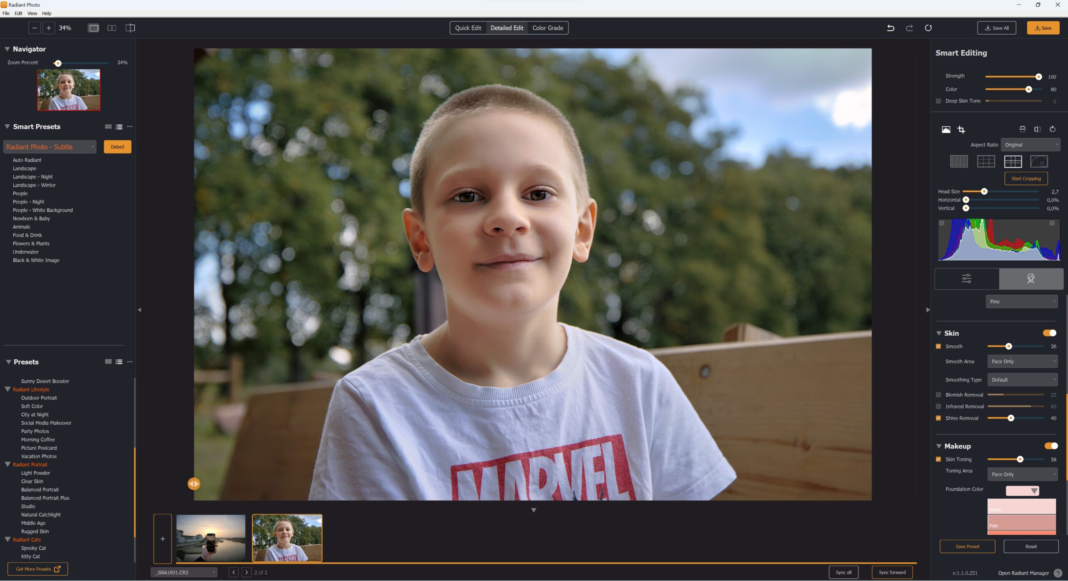Screen dimensions: 1068x581
Task: Click the reset circular arrow icon
Action: pyautogui.click(x=928, y=28)
